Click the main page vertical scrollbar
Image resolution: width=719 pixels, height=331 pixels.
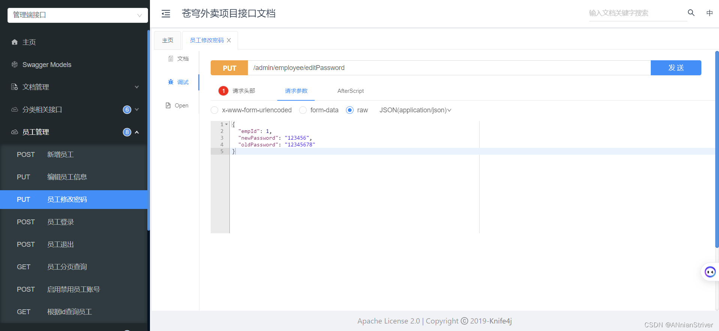click(717, 149)
